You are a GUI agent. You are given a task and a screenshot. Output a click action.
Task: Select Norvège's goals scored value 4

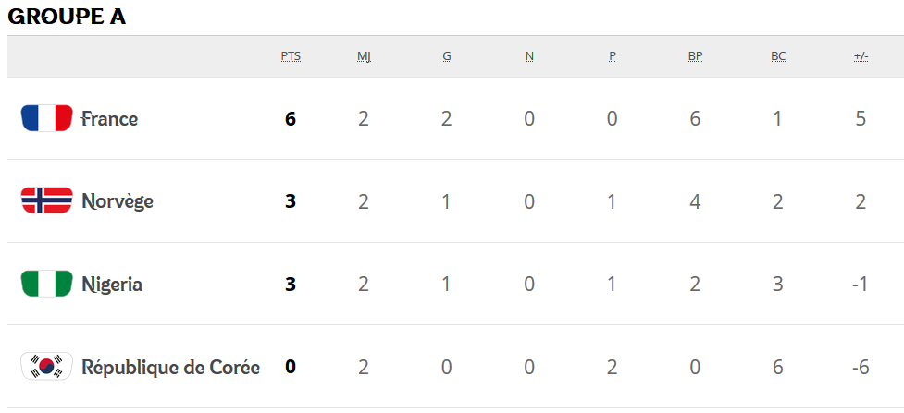[695, 201]
